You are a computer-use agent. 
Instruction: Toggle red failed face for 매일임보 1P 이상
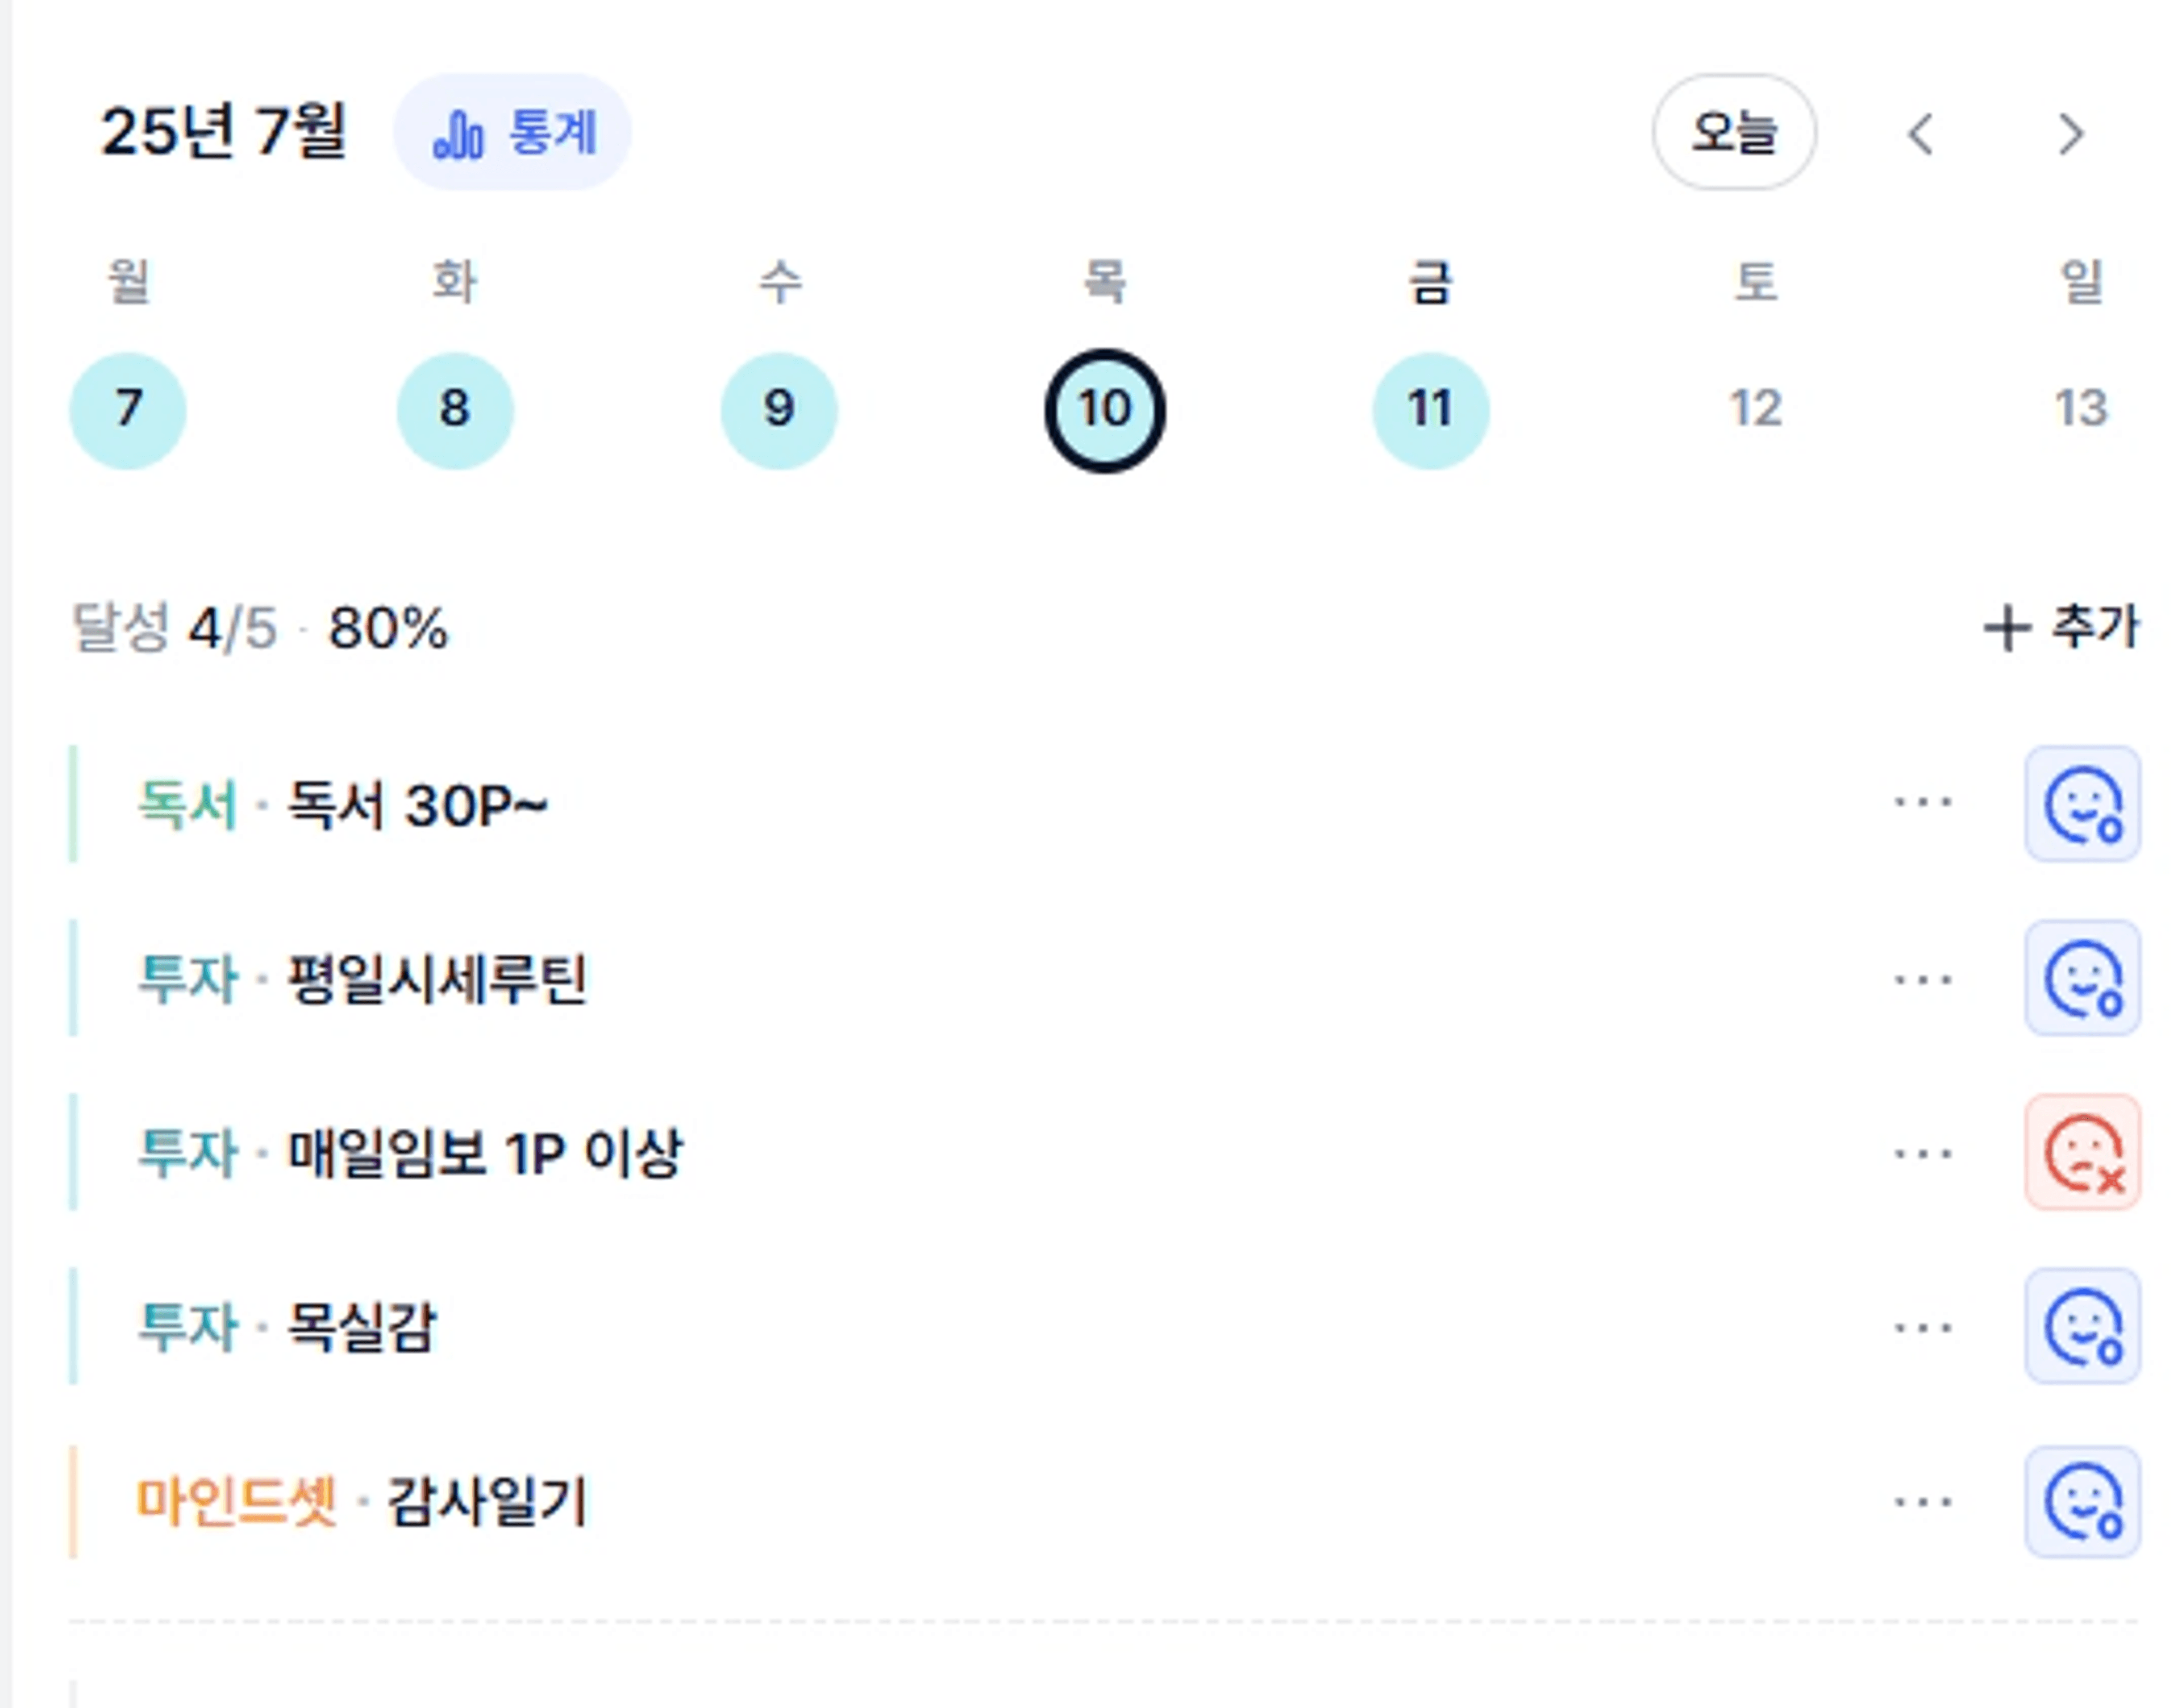tap(2082, 1152)
